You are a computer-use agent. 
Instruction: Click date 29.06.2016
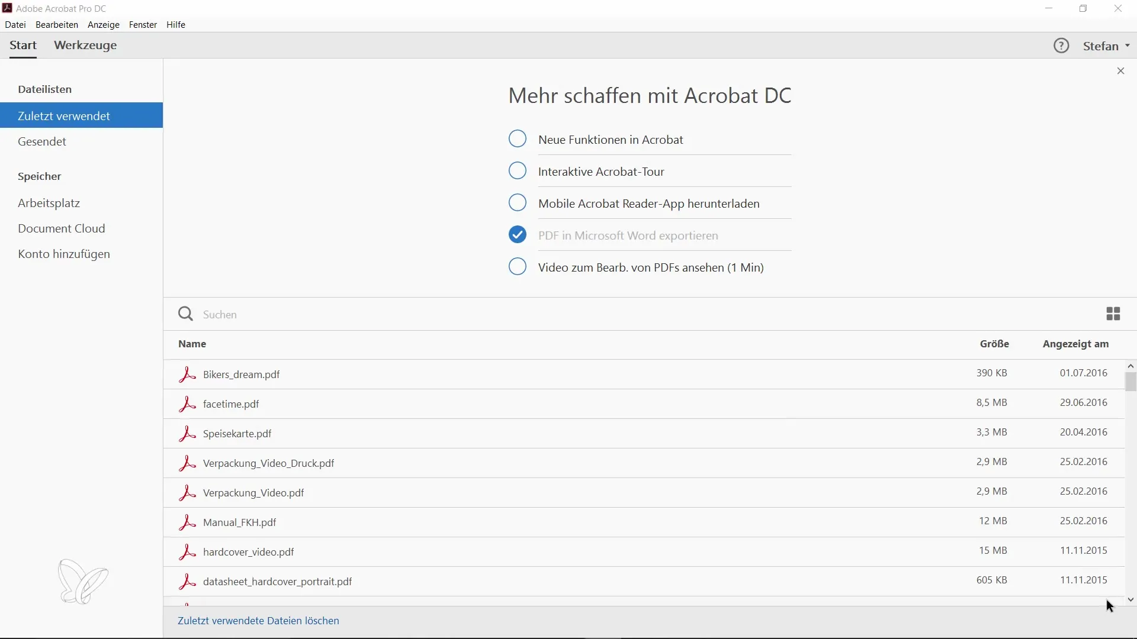pos(1084,402)
